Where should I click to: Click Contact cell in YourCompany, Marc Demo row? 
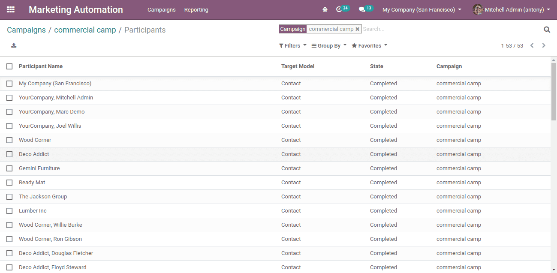291,112
